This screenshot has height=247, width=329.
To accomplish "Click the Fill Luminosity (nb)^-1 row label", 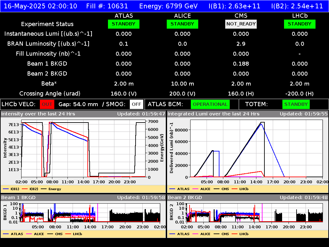I will 48,54.
